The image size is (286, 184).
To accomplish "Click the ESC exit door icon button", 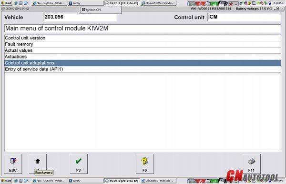I will click(x=13, y=164).
